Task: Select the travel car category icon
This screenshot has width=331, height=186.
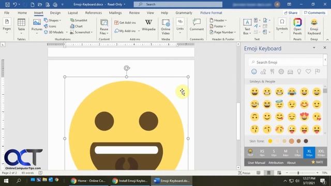Action: pos(290,72)
